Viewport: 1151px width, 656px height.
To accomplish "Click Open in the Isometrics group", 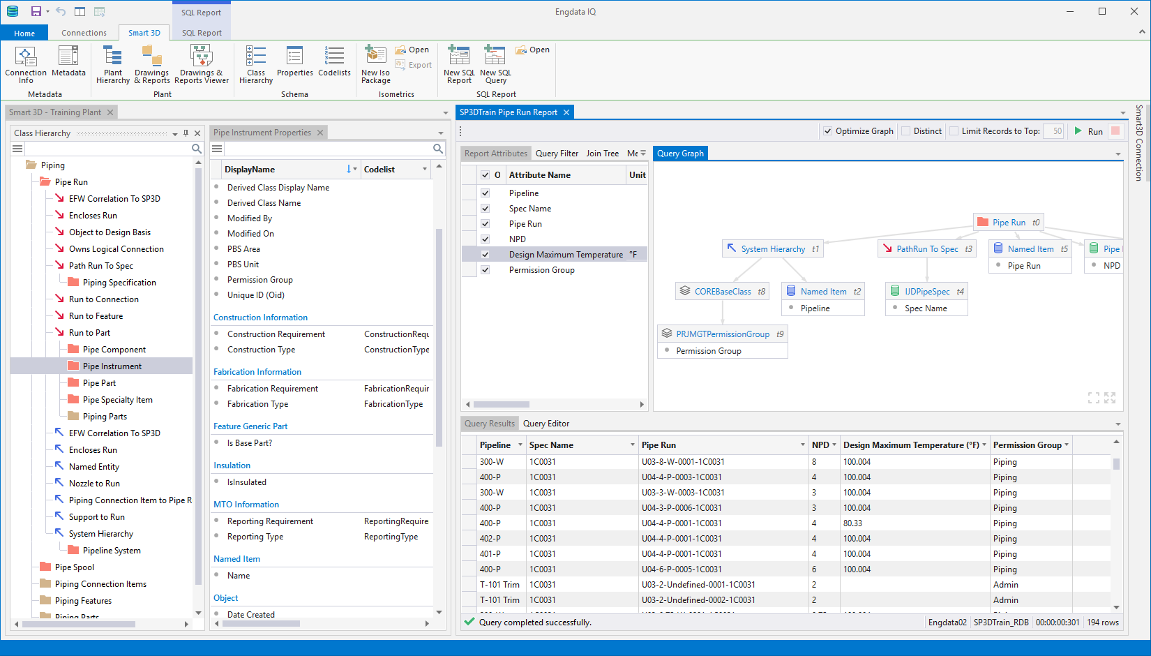I will [x=412, y=50].
